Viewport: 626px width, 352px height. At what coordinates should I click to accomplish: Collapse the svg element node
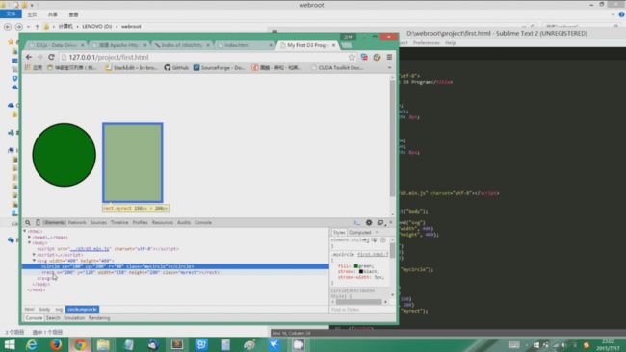tap(34, 261)
